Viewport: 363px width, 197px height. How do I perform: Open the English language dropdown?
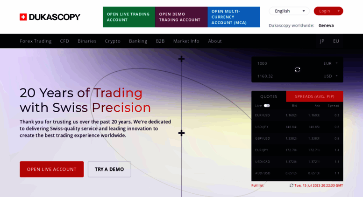tap(289, 11)
